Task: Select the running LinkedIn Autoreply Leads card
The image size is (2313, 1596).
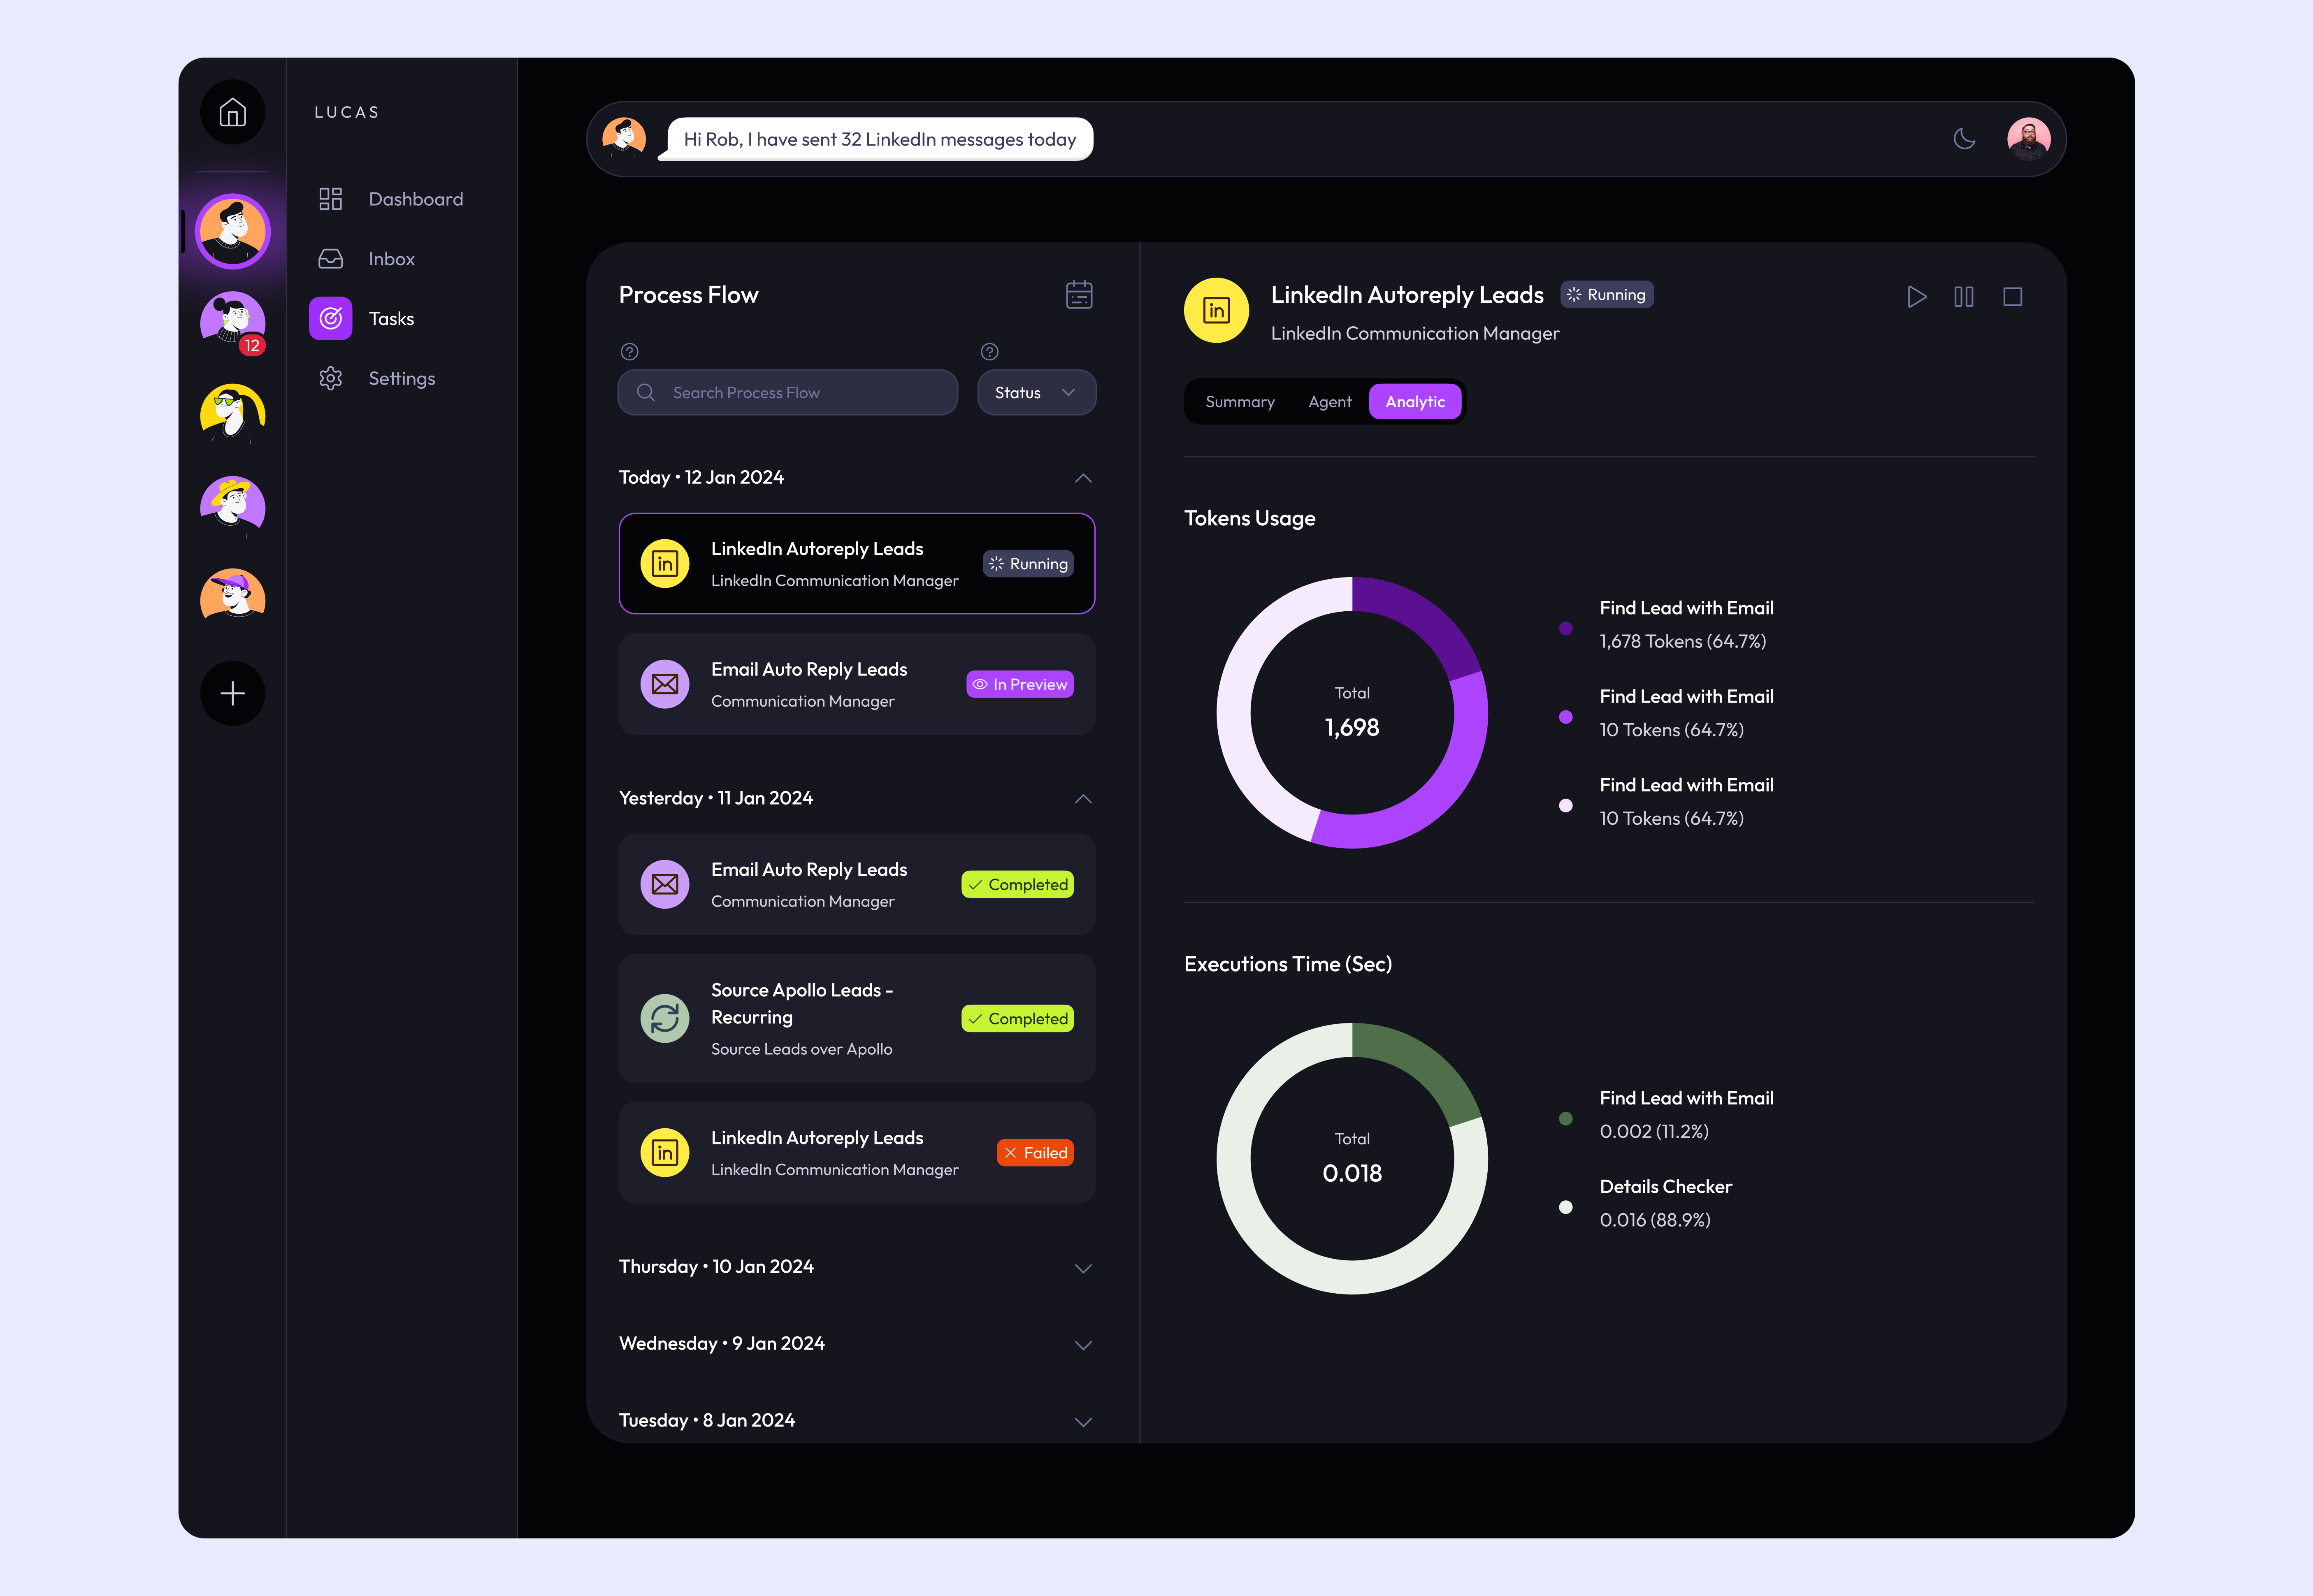Action: click(857, 564)
